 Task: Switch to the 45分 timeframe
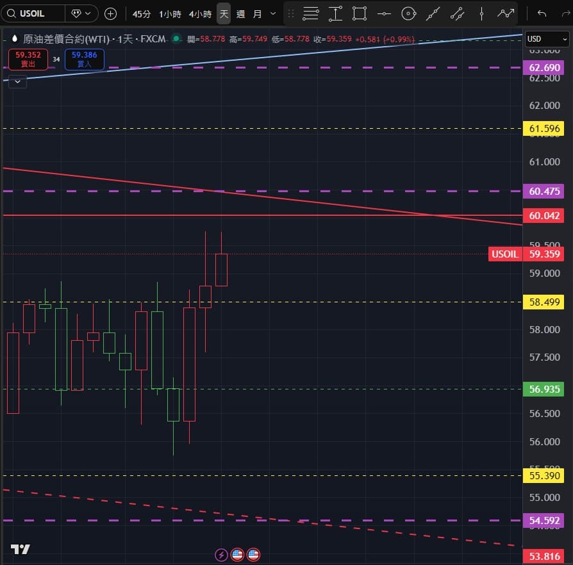point(142,13)
